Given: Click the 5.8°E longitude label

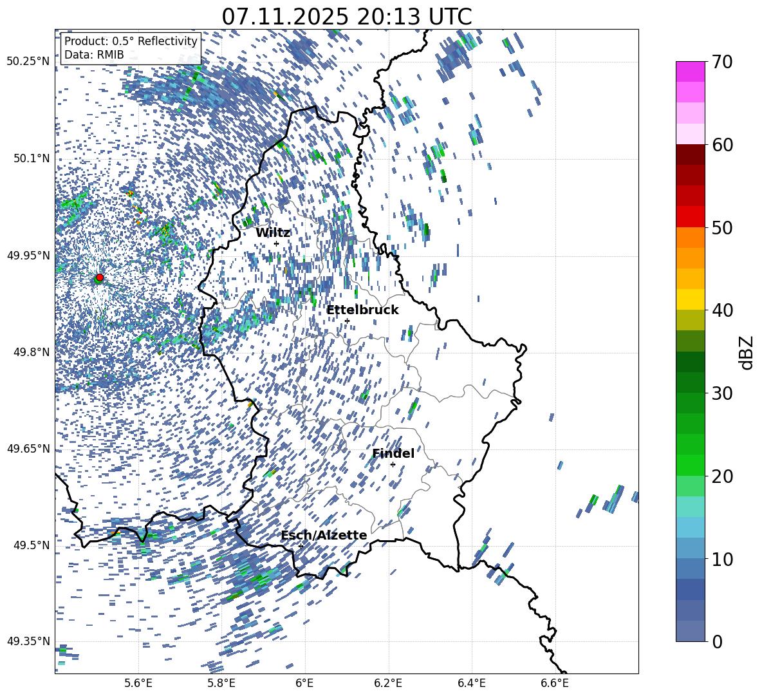Looking at the screenshot, I should tap(221, 683).
